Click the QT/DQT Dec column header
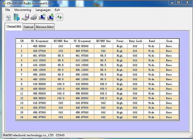 tap(61, 41)
